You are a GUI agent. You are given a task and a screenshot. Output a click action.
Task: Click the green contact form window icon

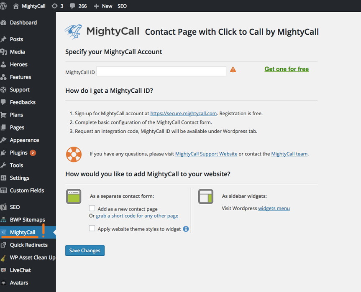pyautogui.click(x=74, y=197)
